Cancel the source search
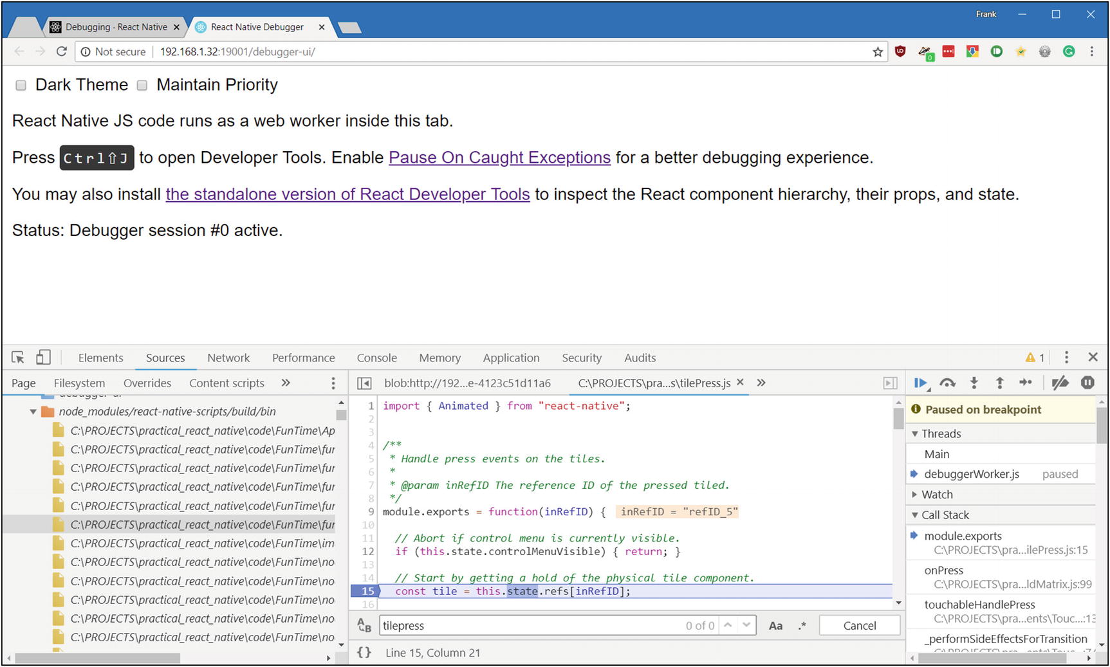Viewport: 1110px width, 667px height. pyautogui.click(x=859, y=626)
